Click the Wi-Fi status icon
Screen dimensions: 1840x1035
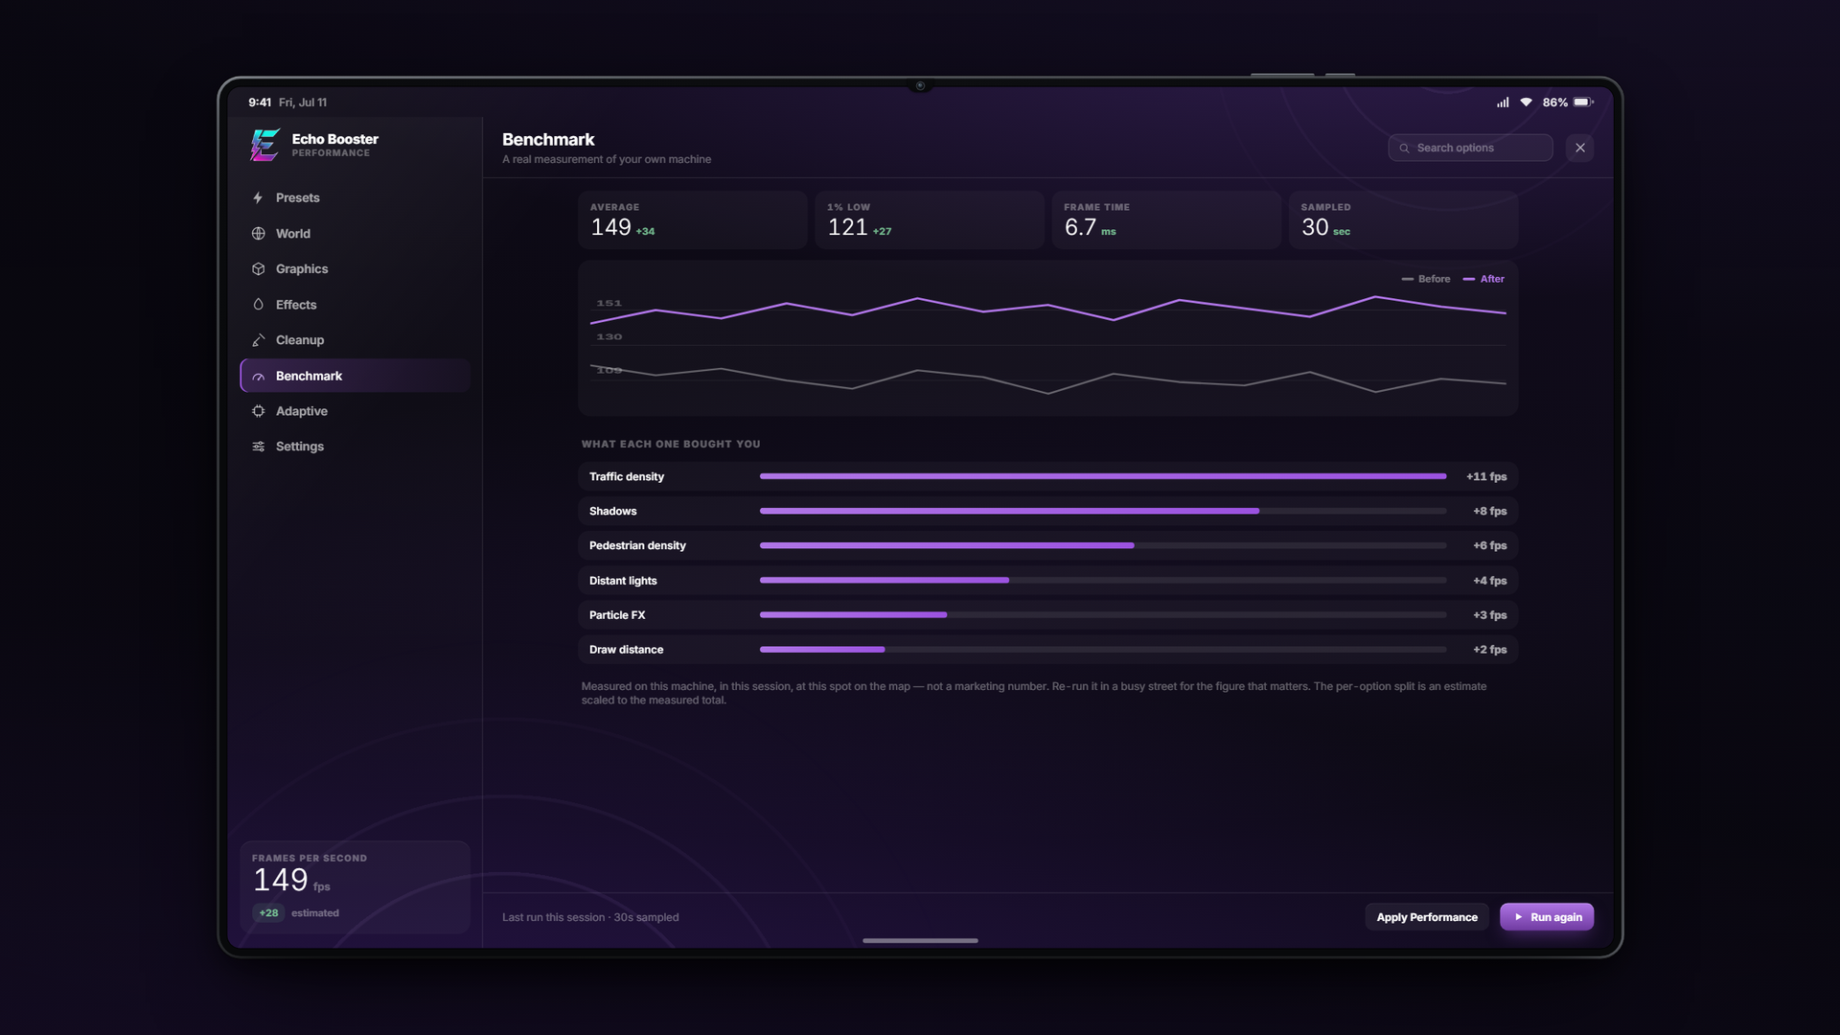coord(1526,103)
